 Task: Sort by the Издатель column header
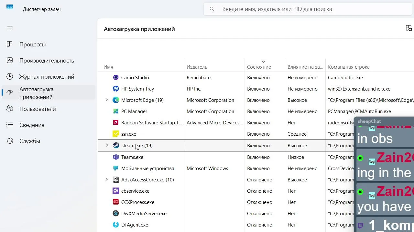click(x=197, y=67)
